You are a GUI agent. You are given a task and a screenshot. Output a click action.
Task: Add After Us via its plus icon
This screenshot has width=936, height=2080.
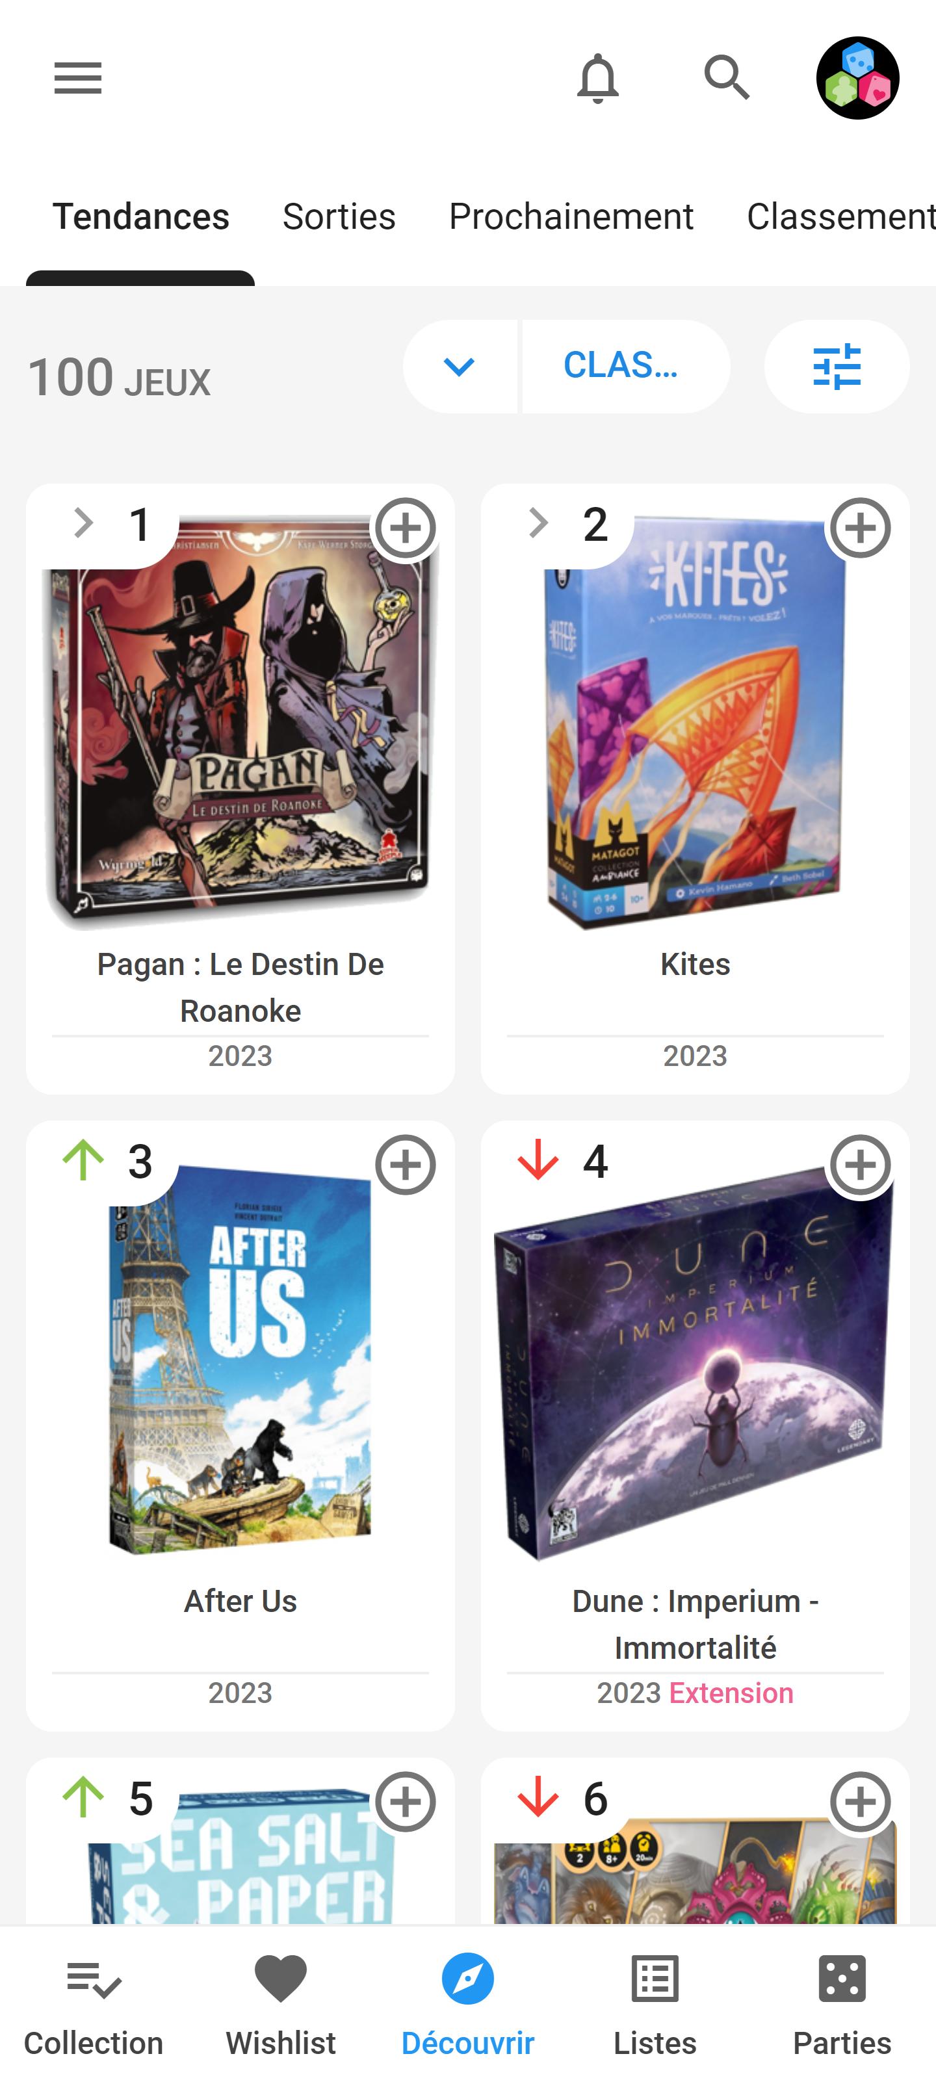(x=406, y=1164)
